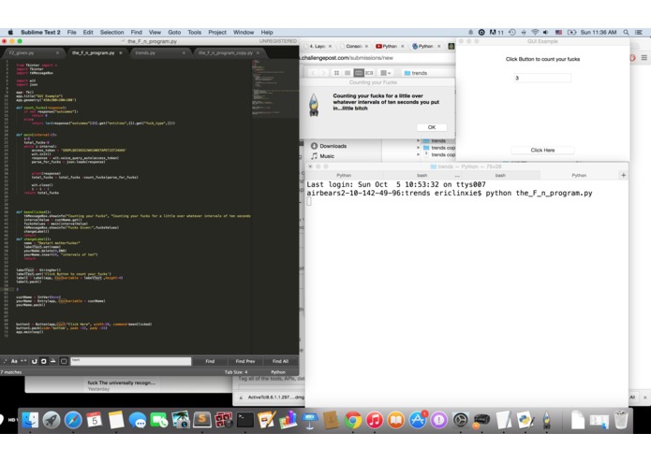Click the 'Click Here' button in GUI Example

[542, 150]
